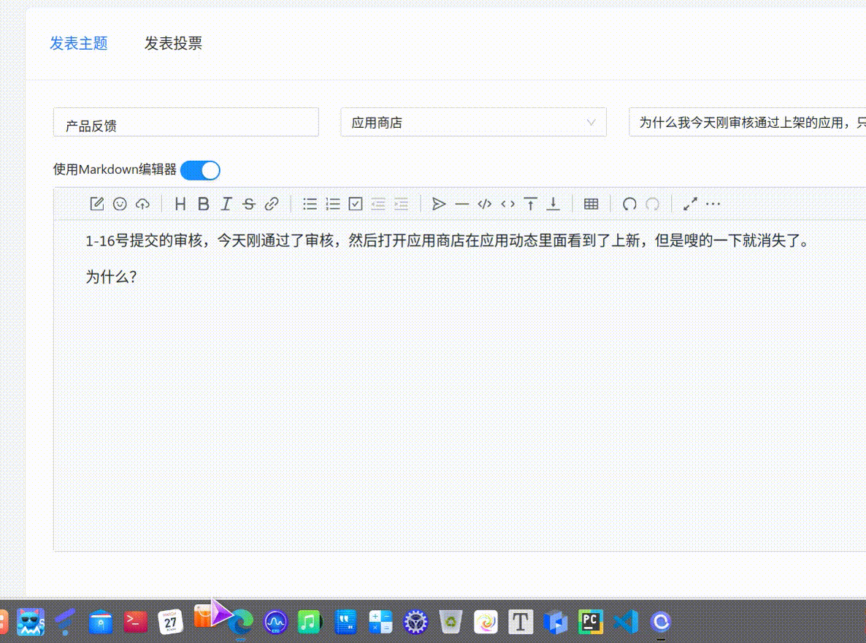Insert a table into the editor
The image size is (866, 643).
pos(591,204)
